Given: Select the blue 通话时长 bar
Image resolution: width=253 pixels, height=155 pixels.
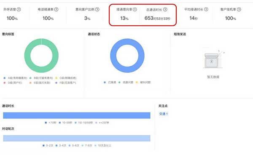Looking at the screenshot, I should point(77,115).
